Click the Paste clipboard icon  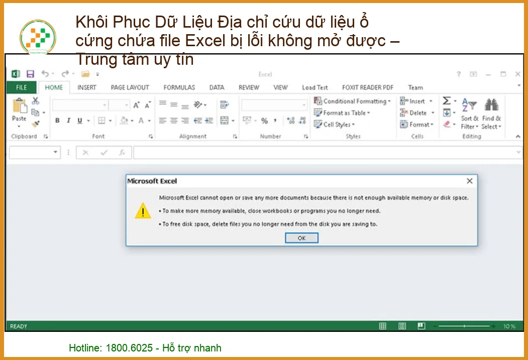pyautogui.click(x=20, y=105)
